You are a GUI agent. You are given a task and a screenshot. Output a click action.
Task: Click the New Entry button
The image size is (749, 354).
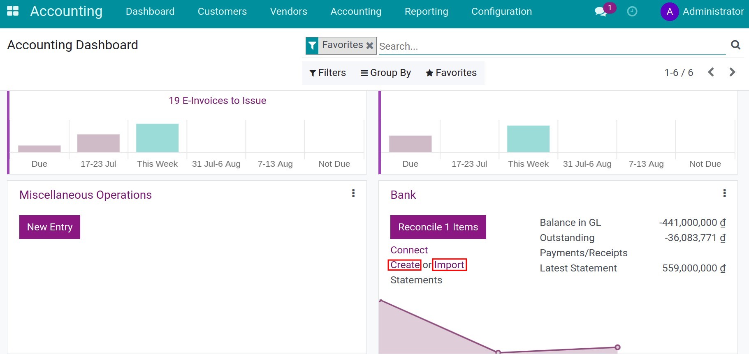[x=50, y=227]
